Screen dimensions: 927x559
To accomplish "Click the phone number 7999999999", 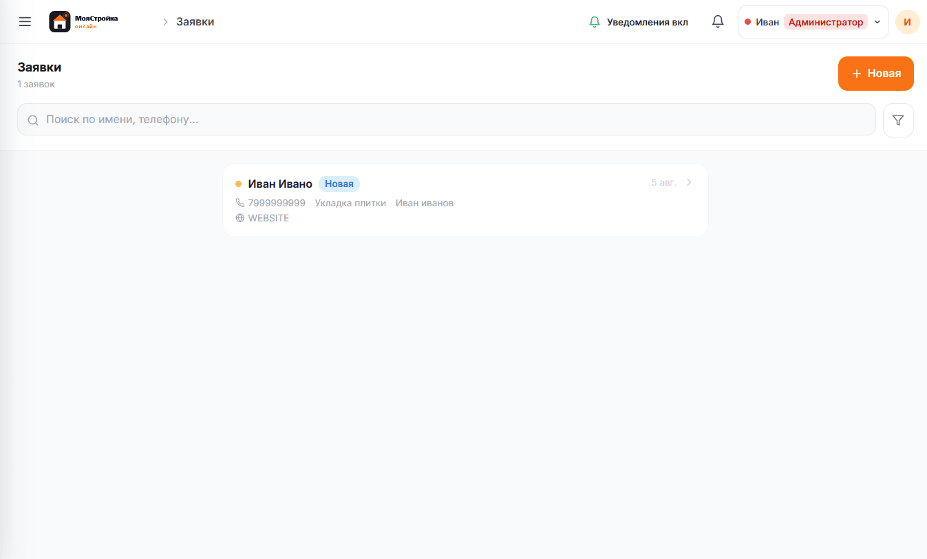I will [277, 203].
